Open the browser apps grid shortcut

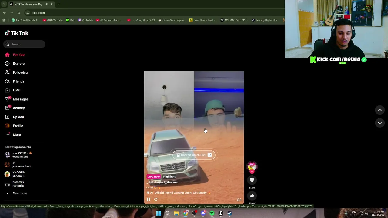point(4,20)
